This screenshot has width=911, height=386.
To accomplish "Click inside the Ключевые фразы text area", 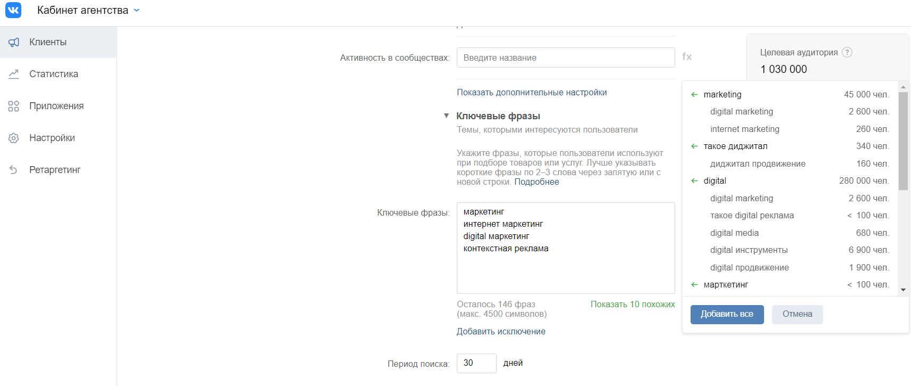I will tap(565, 248).
